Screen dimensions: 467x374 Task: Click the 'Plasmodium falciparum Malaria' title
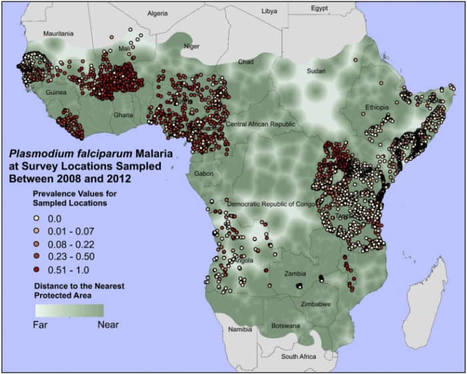[x=91, y=153]
